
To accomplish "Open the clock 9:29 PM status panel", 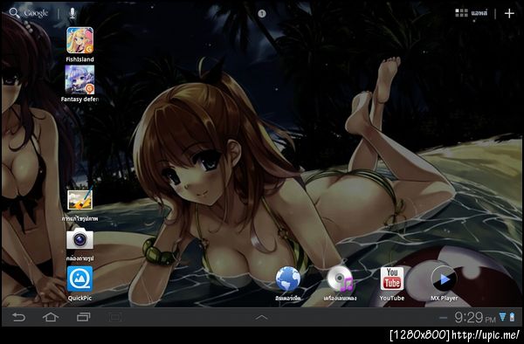I will click(x=475, y=317).
